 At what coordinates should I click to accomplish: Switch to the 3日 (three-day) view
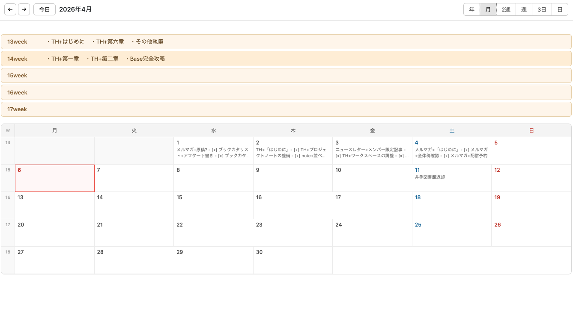(542, 9)
